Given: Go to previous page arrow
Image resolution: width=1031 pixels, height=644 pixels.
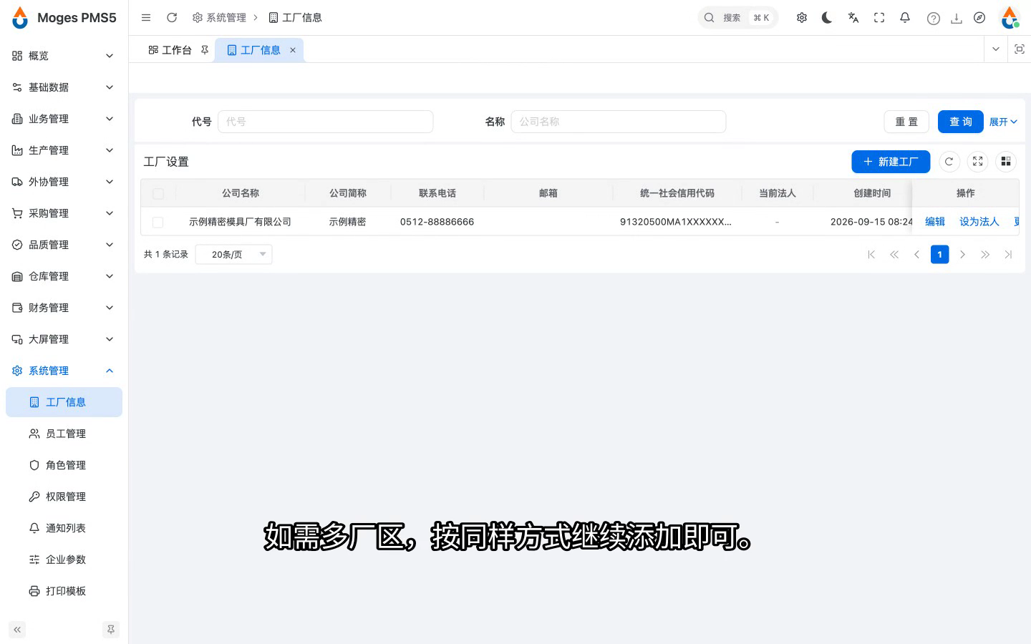Looking at the screenshot, I should (917, 255).
